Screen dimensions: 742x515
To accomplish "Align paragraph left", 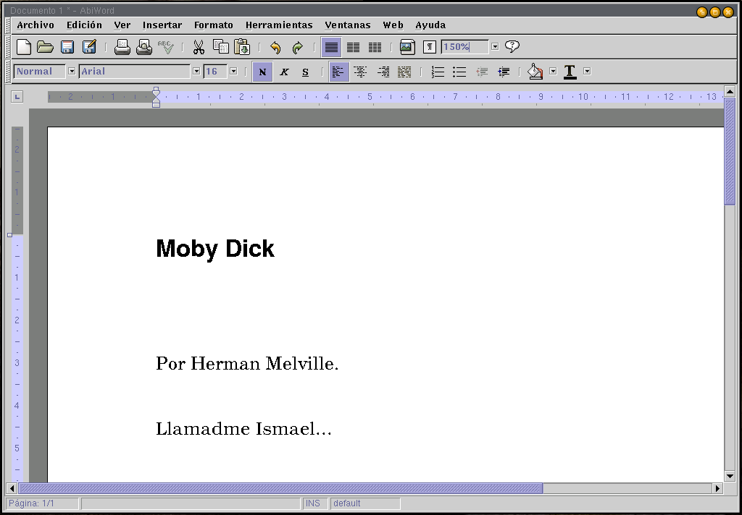I will tap(339, 72).
